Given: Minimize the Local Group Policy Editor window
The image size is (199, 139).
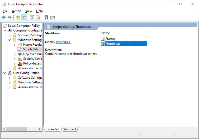Looking at the screenshot, I should pyautogui.click(x=169, y=4).
